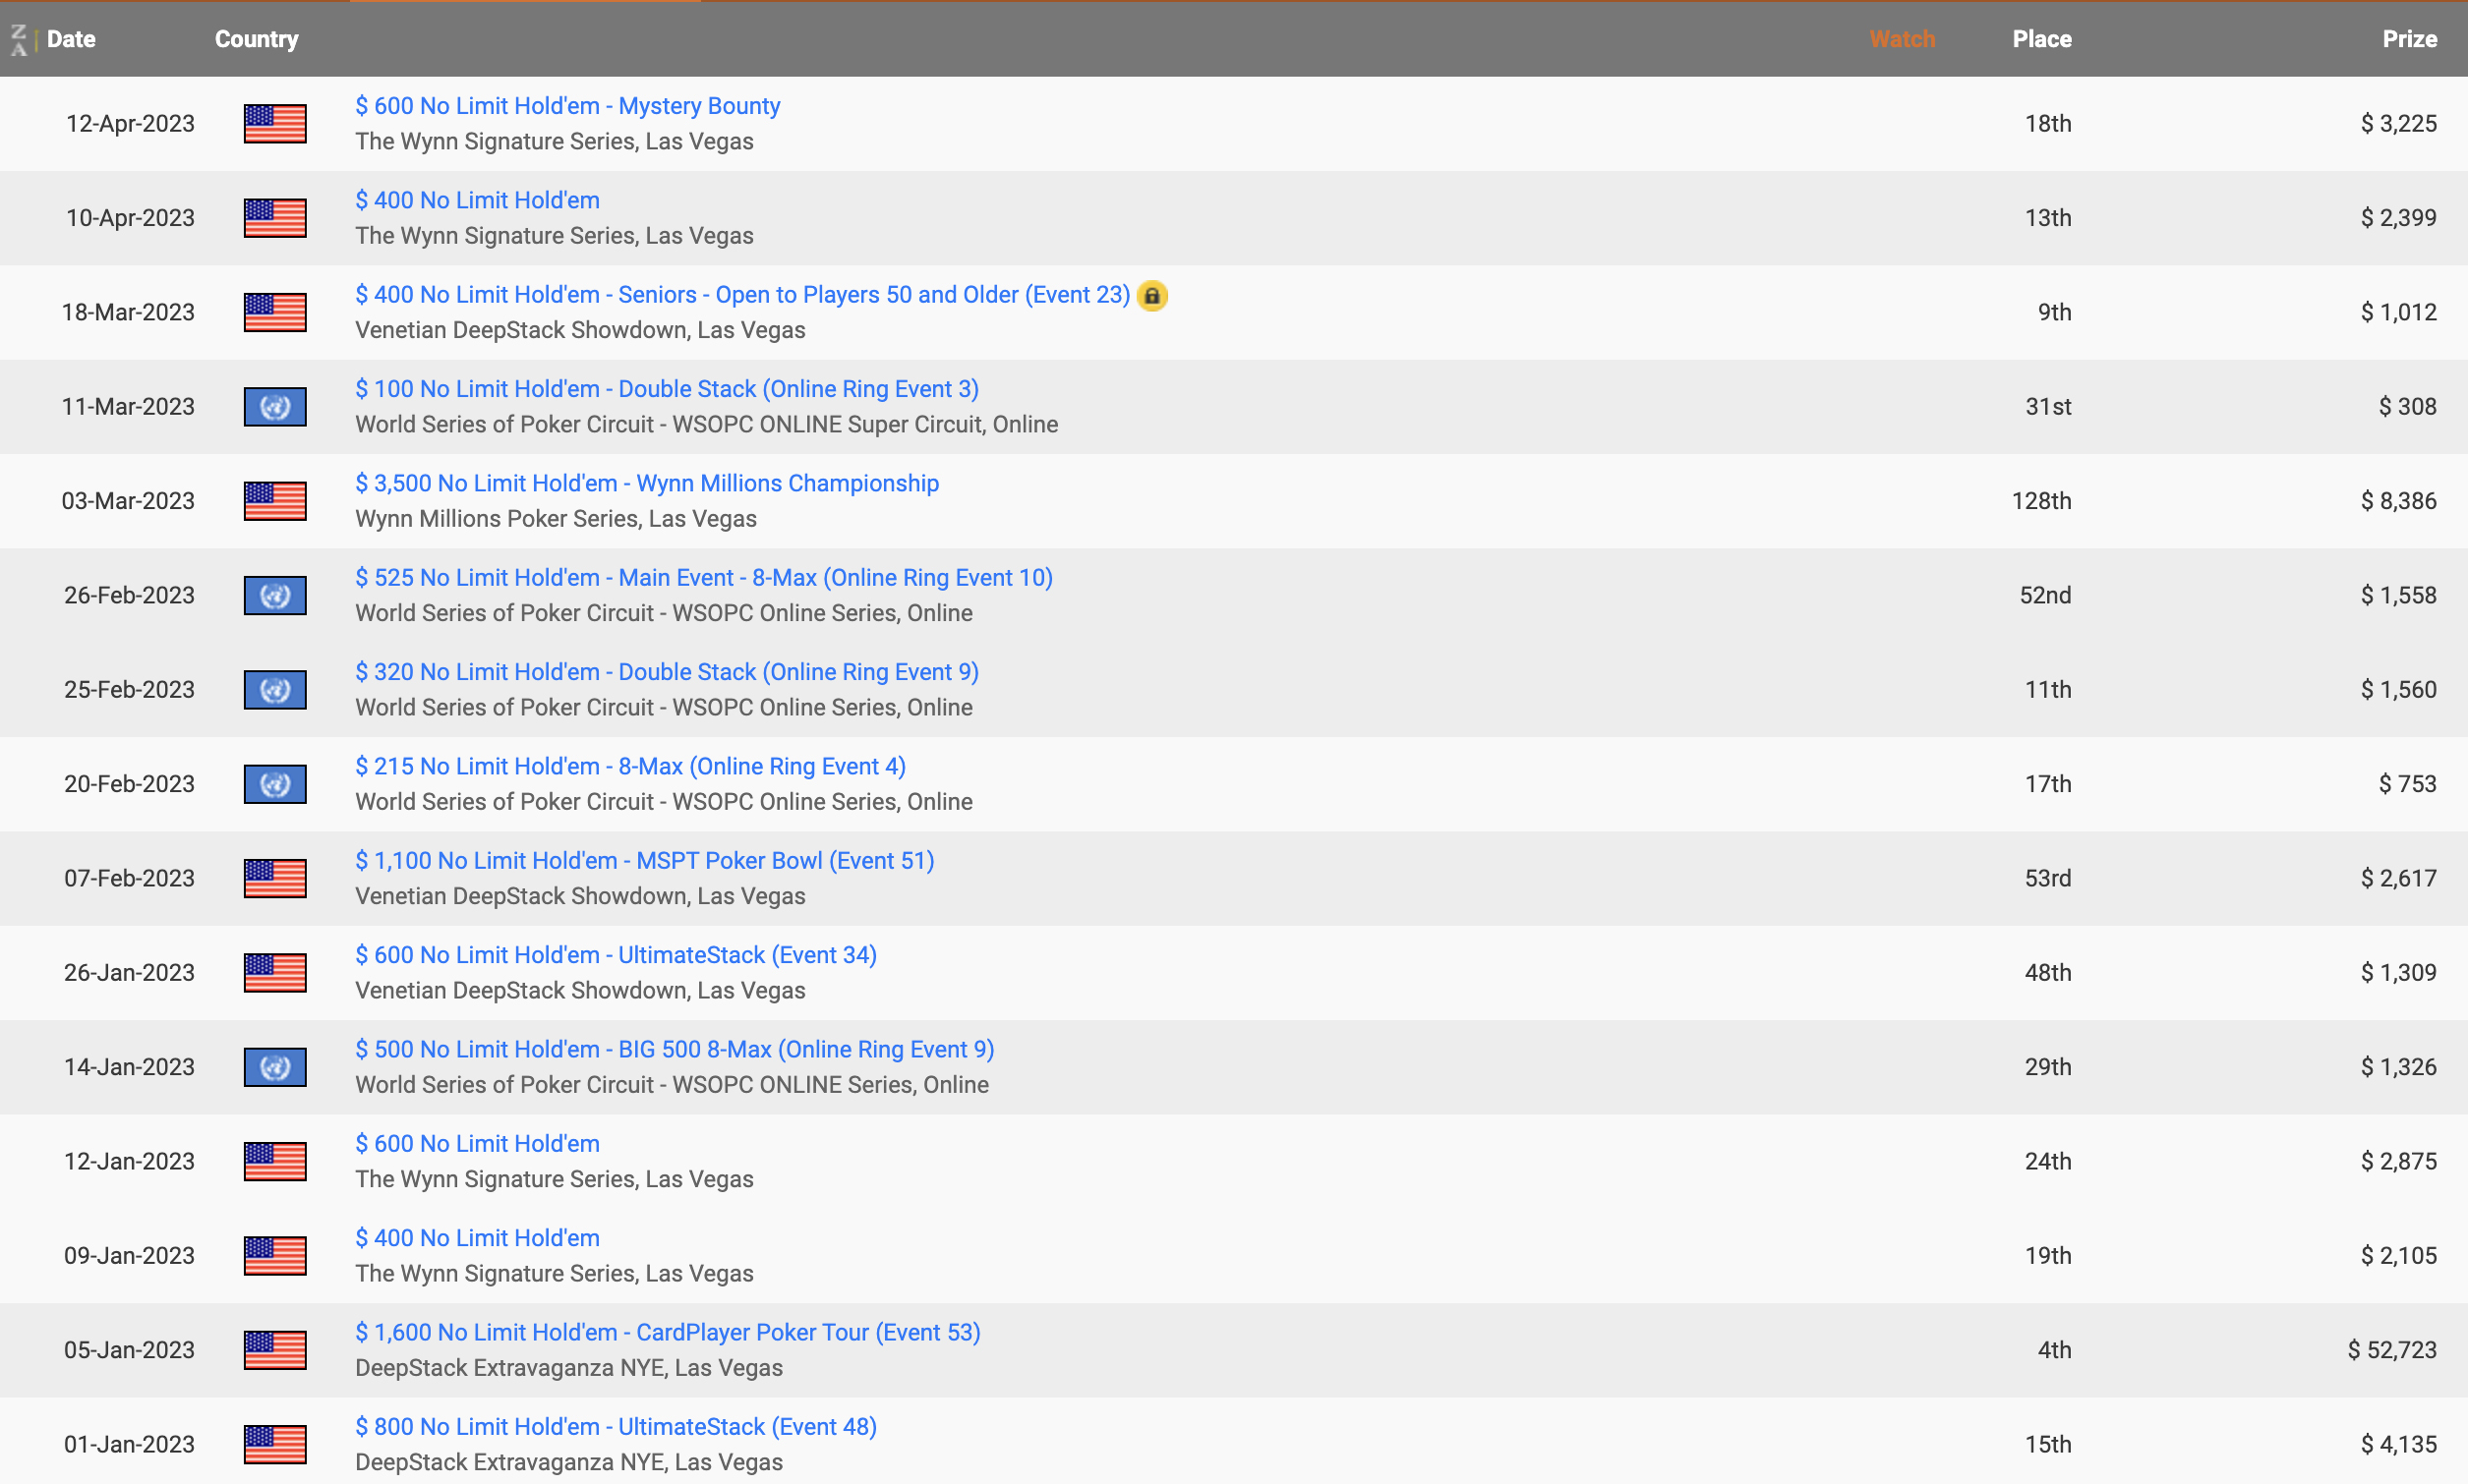The image size is (2468, 1484).
Task: Open the $600 UltimateStack Event 34 link
Action: (617, 955)
